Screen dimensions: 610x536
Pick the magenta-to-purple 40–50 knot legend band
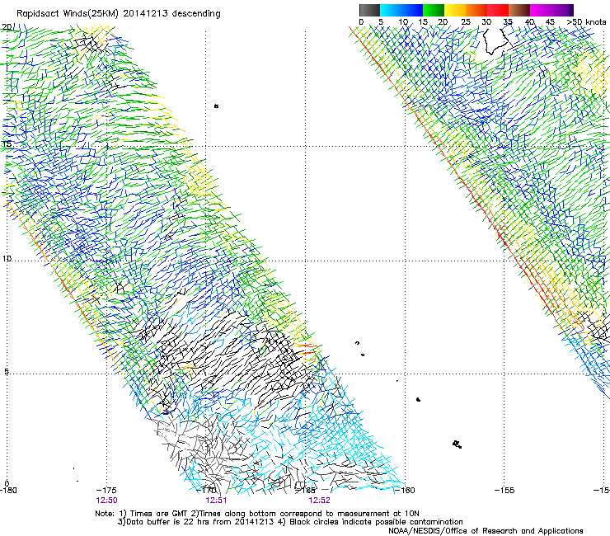551,10
